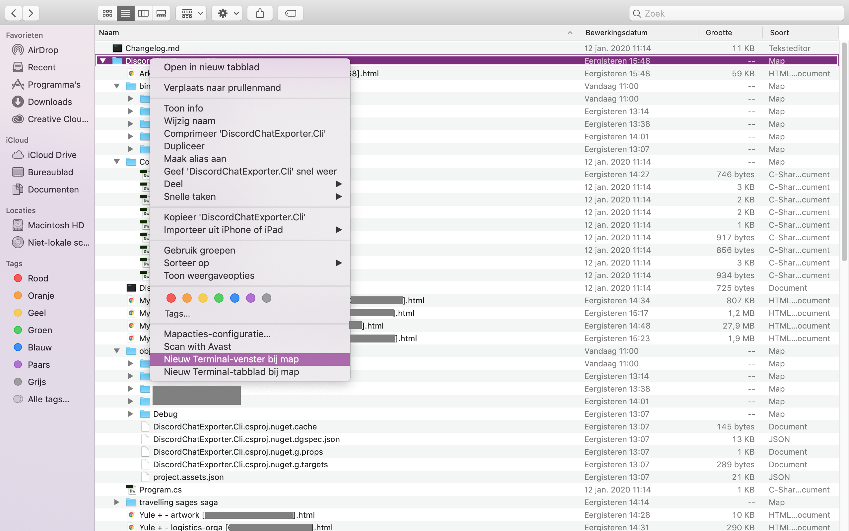
Task: Choose Nieuw Terminal-tabblad bij map
Action: pos(250,372)
